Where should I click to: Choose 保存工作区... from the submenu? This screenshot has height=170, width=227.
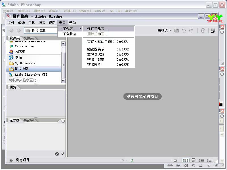click(108, 29)
